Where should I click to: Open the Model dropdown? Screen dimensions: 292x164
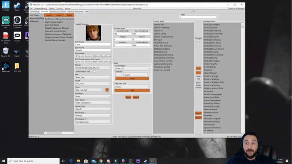click(x=93, y=68)
